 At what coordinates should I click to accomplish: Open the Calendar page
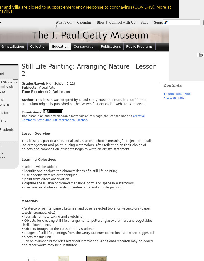tap(84, 22)
